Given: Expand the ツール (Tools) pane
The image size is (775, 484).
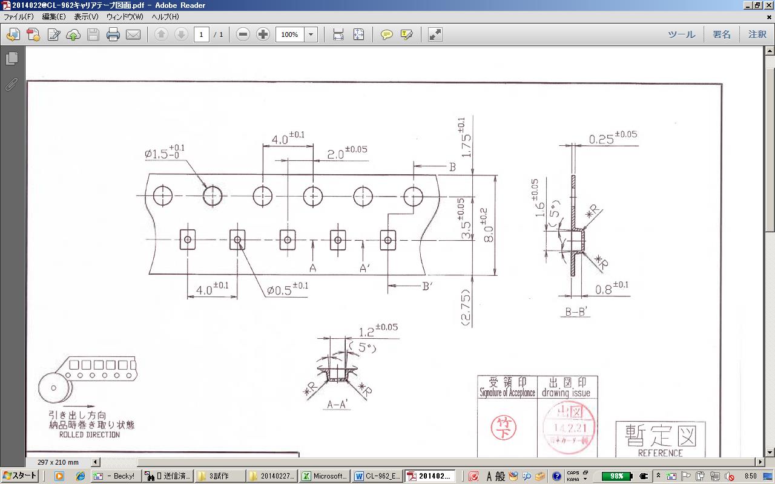Looking at the screenshot, I should click(681, 34).
